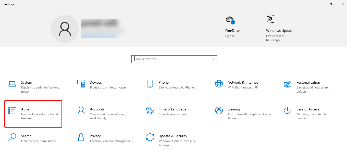Click the Gaming Xbox icon

(219, 111)
